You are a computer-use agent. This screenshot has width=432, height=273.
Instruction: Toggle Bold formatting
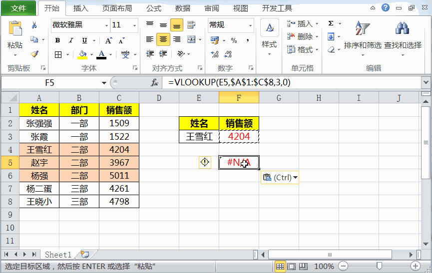57,40
